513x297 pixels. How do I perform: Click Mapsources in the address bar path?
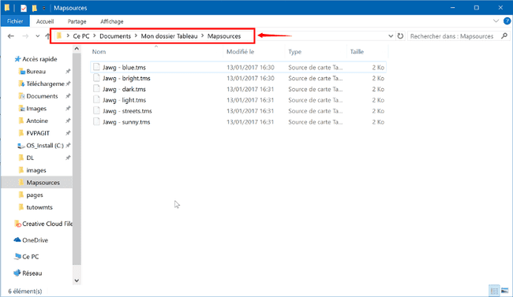[224, 36]
